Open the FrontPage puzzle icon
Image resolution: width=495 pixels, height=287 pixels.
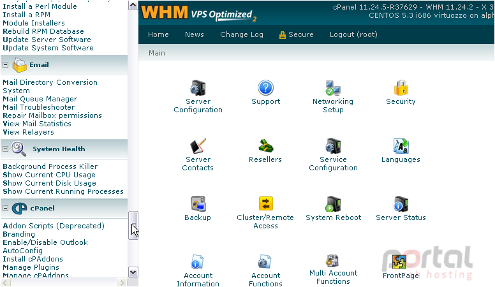[x=399, y=262]
